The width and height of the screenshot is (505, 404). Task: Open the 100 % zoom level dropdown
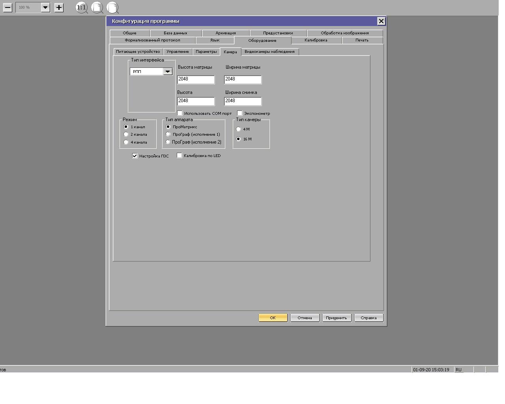click(x=45, y=7)
